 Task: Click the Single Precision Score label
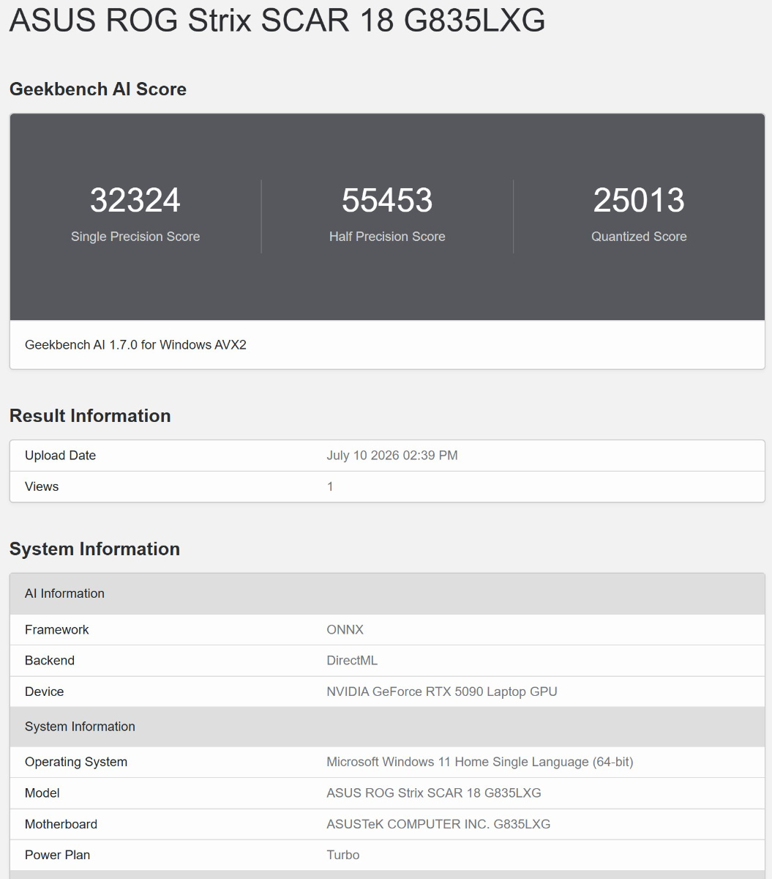point(135,237)
